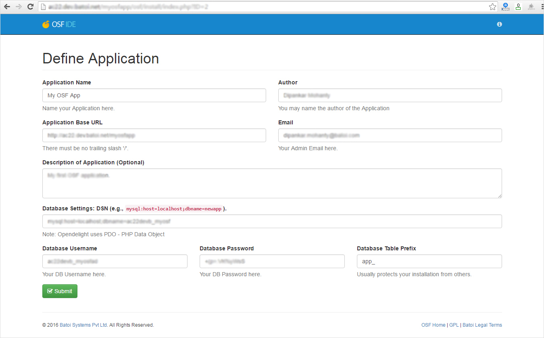Click the Author input field
544x338 pixels.
(390, 95)
